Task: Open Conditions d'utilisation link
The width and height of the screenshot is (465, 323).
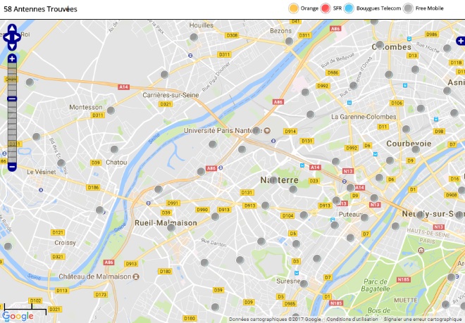Action: point(352,319)
